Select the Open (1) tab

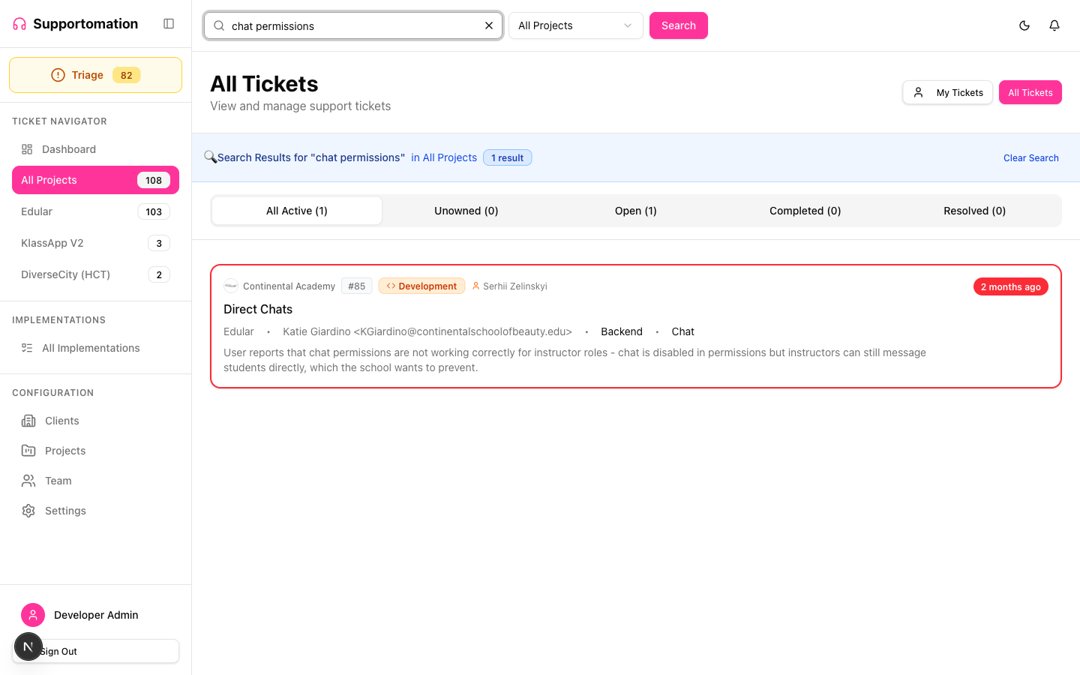(635, 211)
